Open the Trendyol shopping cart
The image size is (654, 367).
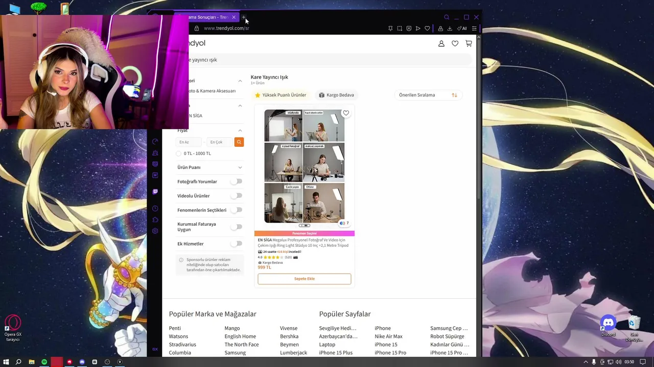tap(469, 44)
